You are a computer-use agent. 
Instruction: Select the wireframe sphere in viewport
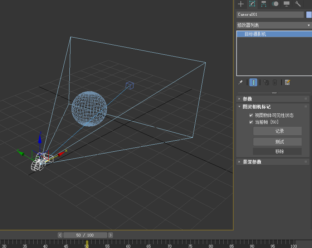(89, 109)
